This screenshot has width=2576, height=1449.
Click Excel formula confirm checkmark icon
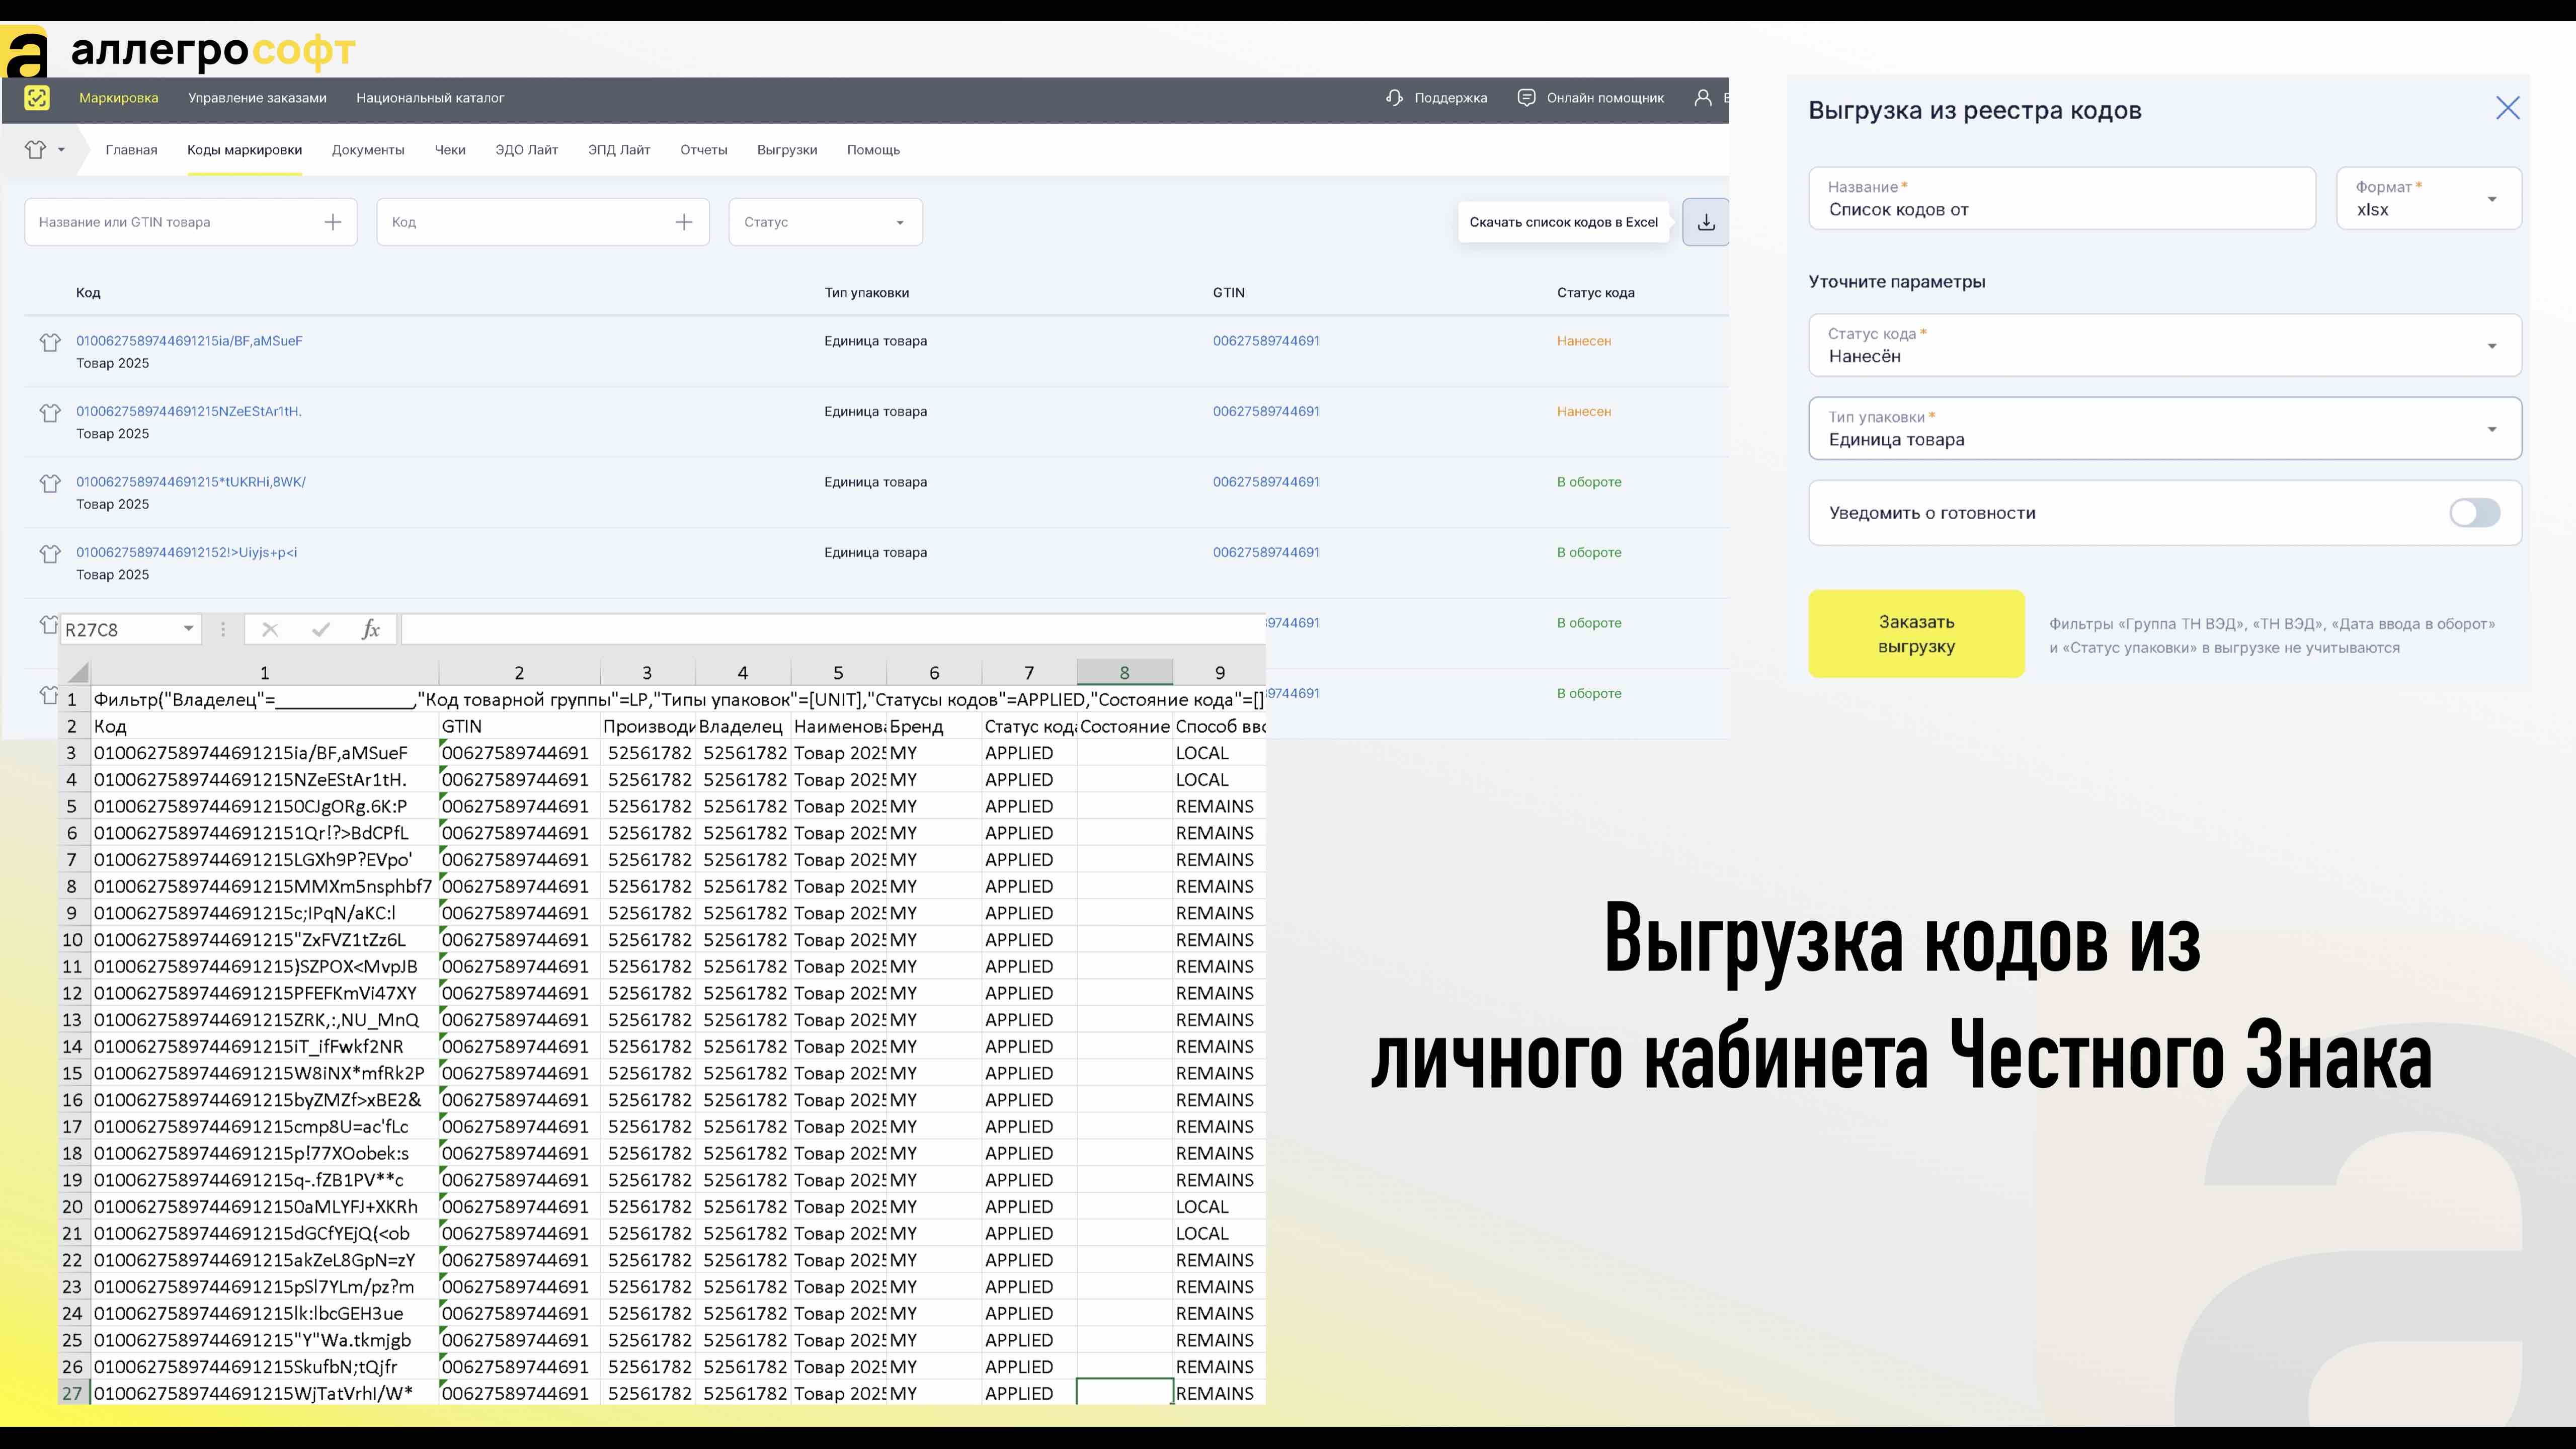[x=321, y=629]
